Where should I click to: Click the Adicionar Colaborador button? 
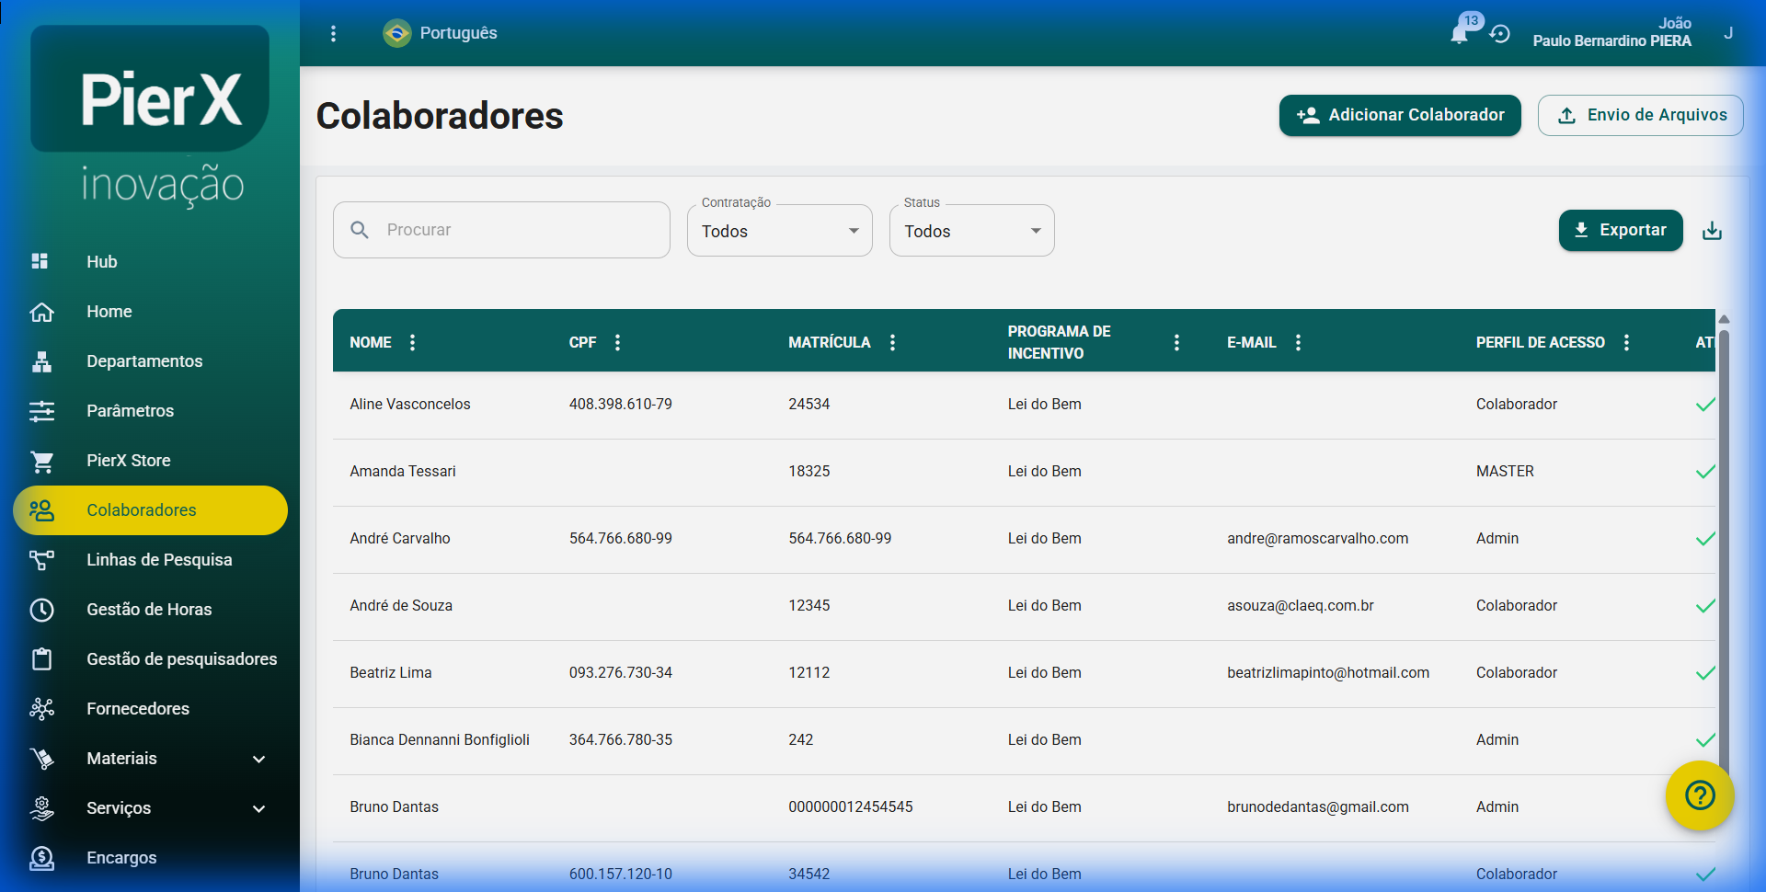tap(1399, 115)
